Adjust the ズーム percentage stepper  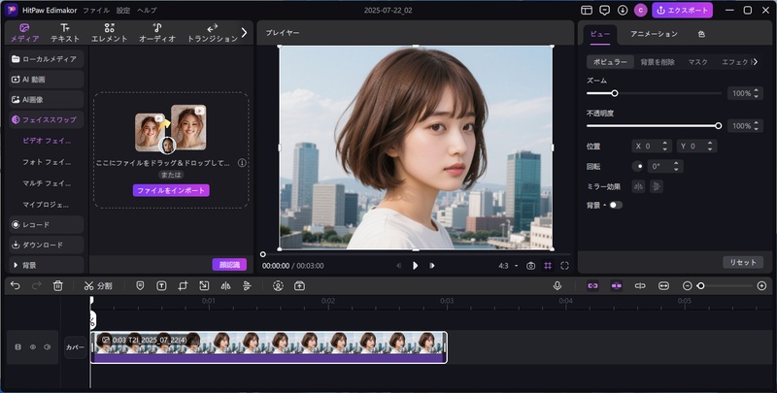click(x=757, y=93)
